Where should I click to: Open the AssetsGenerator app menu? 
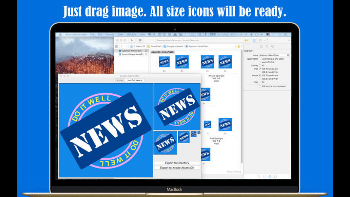[x=76, y=35]
